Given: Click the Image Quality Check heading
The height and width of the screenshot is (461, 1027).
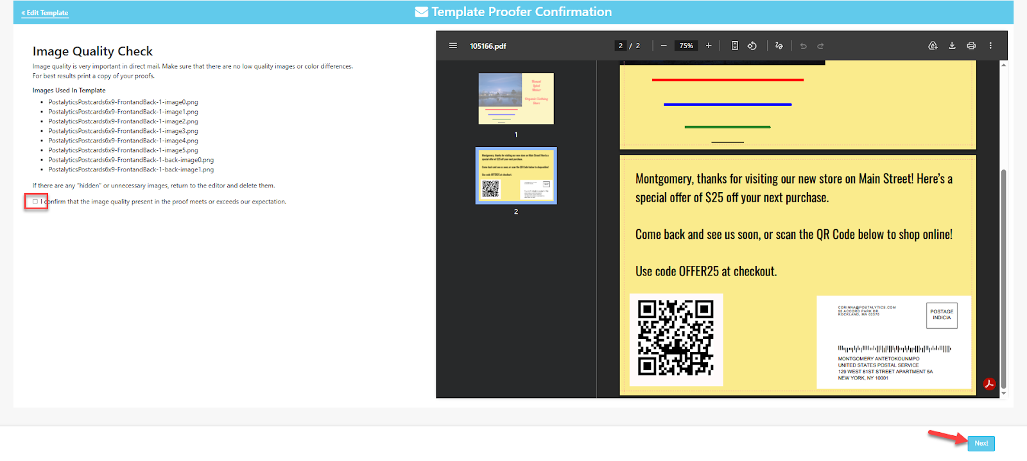Looking at the screenshot, I should click(x=92, y=51).
